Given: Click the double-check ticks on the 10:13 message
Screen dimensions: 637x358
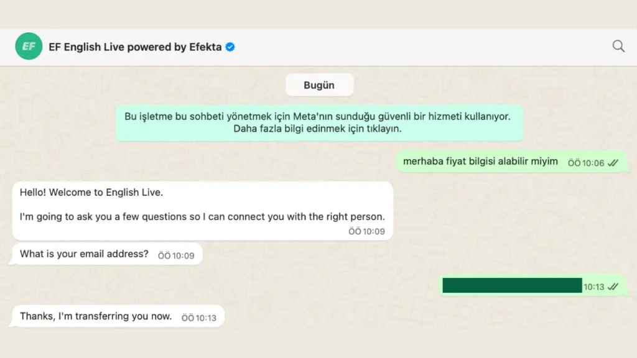Looking at the screenshot, I should tap(613, 287).
